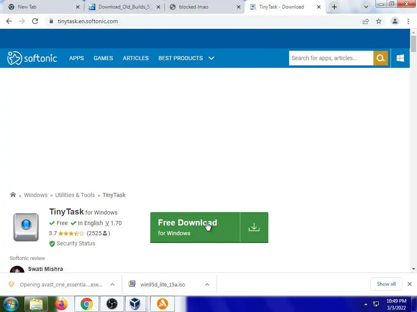417x312 pixels.
Task: Open Chrome three-dot menu
Action: 408,21
